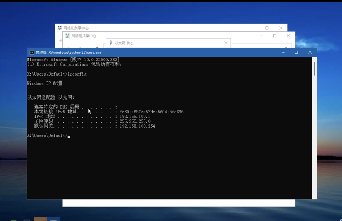Screen dimensions: 342x221
Task: Click the current X:\Users\Default> prompt line
Action: tap(47, 136)
